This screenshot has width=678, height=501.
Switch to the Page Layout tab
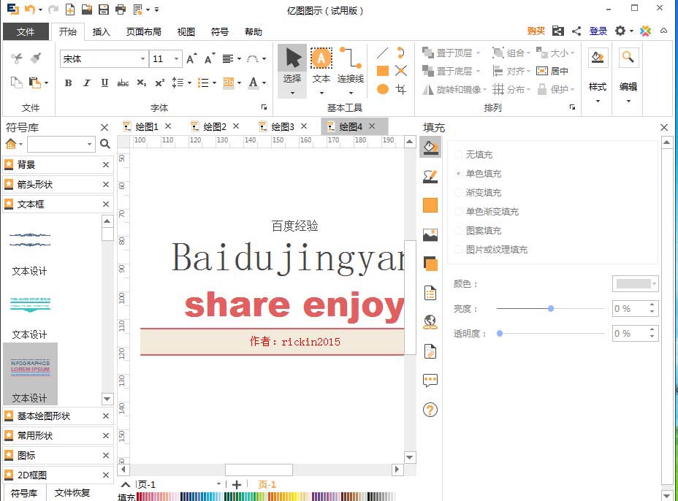[x=143, y=31]
